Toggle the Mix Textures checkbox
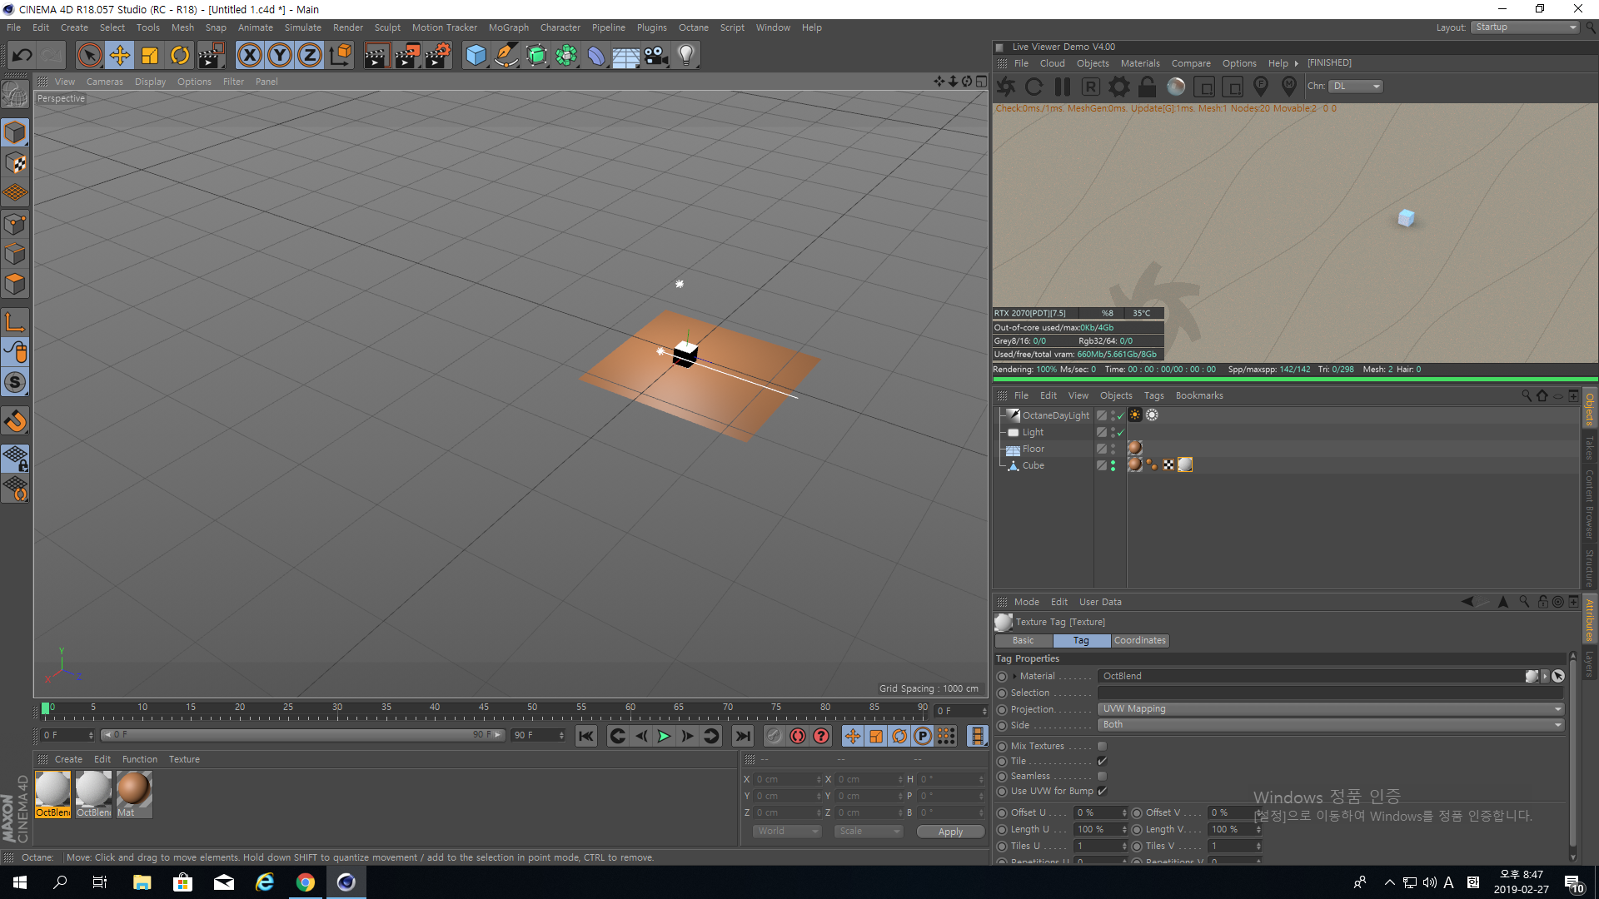This screenshot has height=899, width=1599. (1102, 747)
